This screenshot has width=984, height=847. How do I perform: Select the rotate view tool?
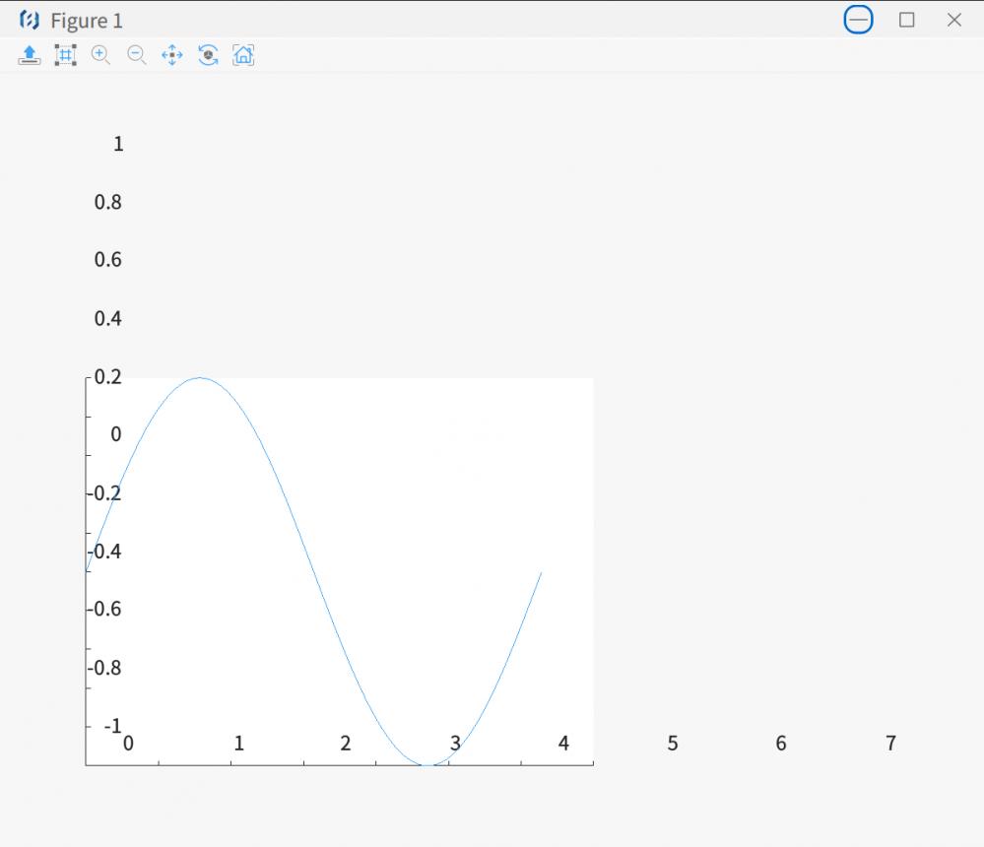pos(208,55)
